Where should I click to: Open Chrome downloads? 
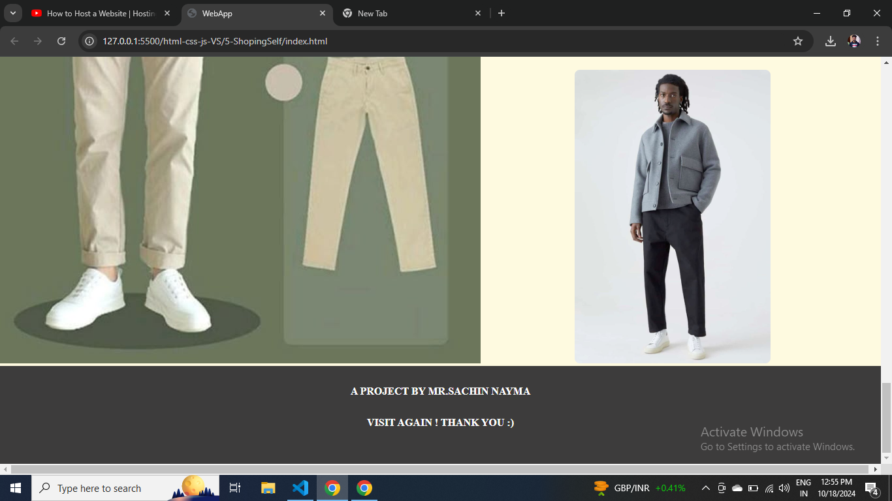click(831, 41)
